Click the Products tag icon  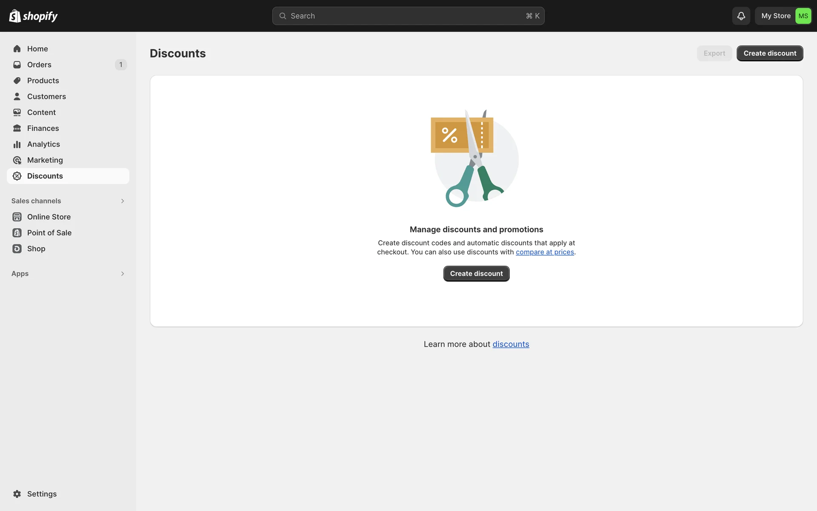[17, 80]
